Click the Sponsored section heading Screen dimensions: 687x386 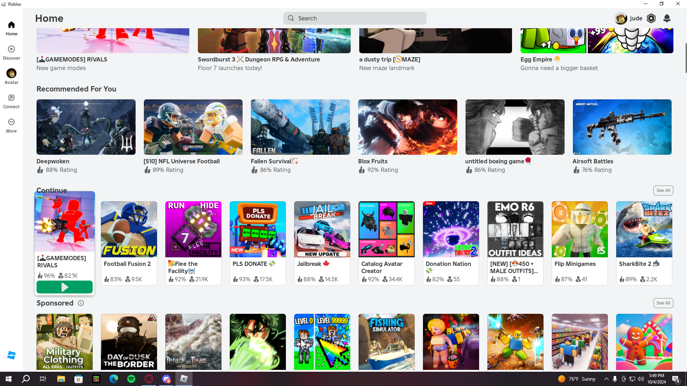(55, 303)
